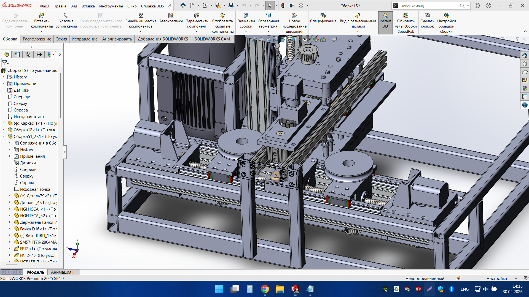This screenshot has width=529, height=297.
Task: Switch to Эскиз ribbon tab
Action: pyautogui.click(x=61, y=39)
